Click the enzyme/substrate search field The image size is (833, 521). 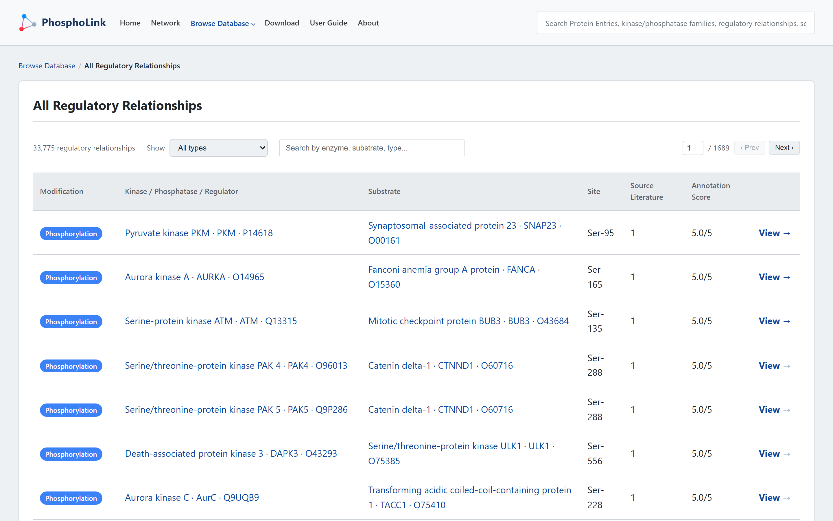point(372,148)
